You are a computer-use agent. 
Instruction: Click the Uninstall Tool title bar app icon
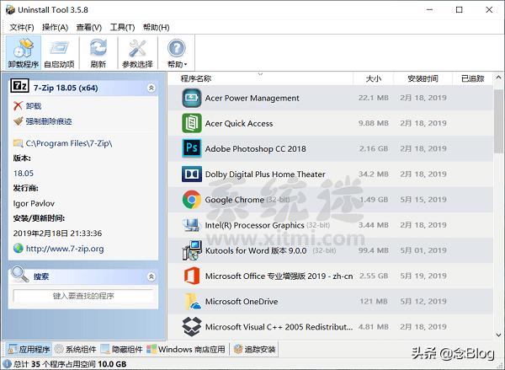[x=10, y=9]
